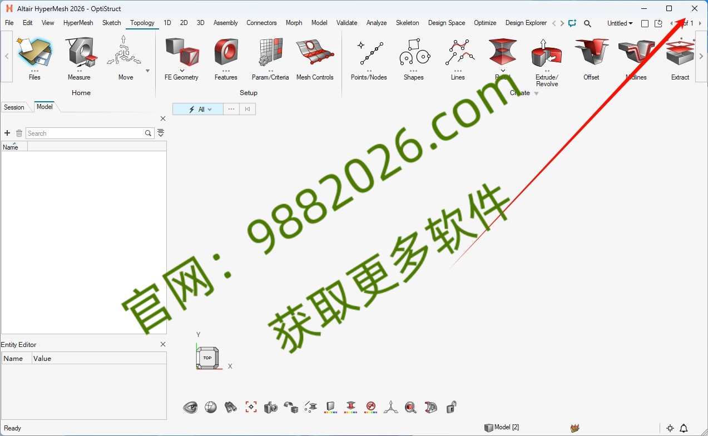
Task: Open the notifications bell in status bar
Action: (x=684, y=428)
